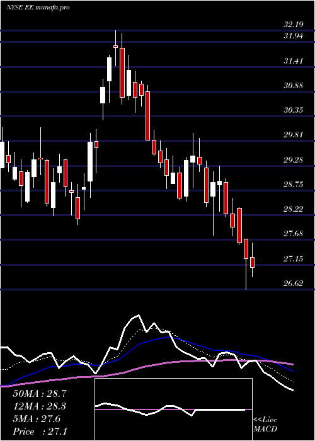This screenshot has width=315, height=441.
Task: Click the 31.41 price level label
Action: click(x=294, y=60)
